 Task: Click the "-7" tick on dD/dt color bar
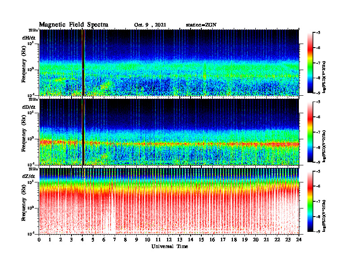point(318,132)
